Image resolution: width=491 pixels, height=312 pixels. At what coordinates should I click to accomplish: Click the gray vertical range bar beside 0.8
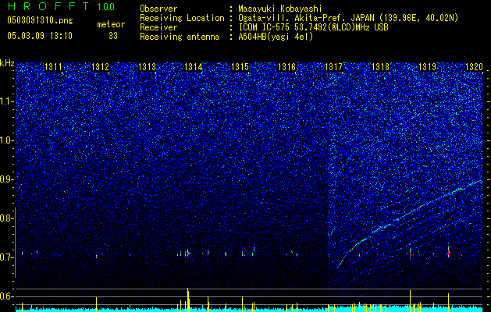tap(15, 243)
